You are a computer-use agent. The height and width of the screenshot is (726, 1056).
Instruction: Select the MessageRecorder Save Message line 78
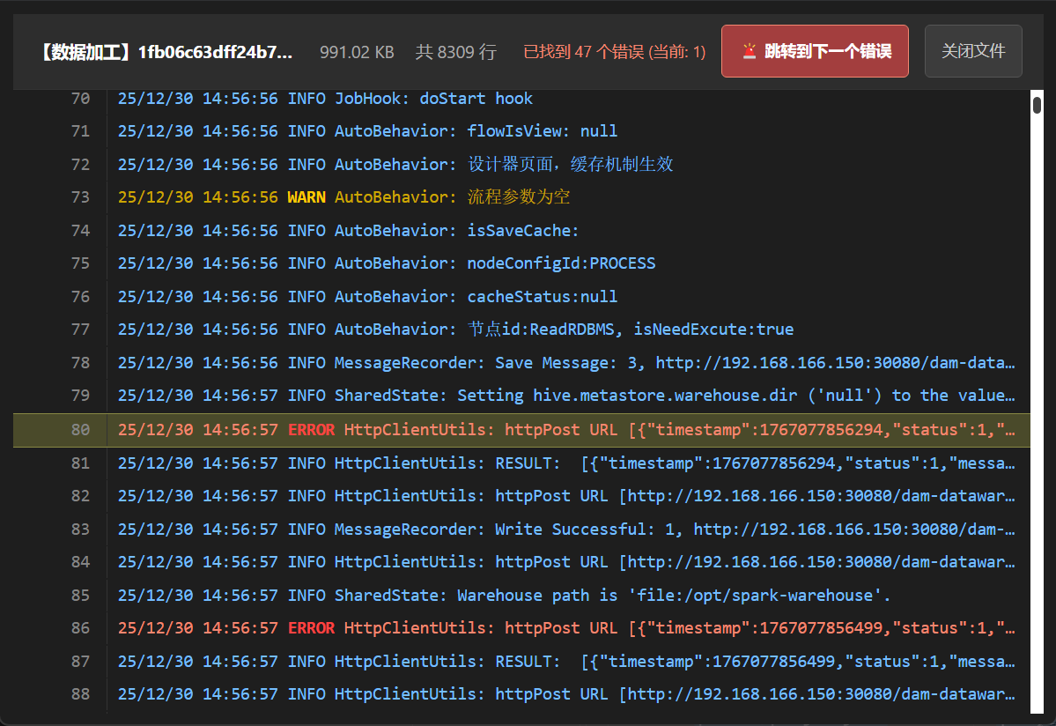(x=564, y=363)
